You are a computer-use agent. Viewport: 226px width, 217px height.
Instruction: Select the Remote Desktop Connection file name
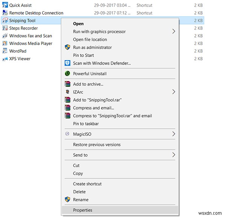pos(36,13)
